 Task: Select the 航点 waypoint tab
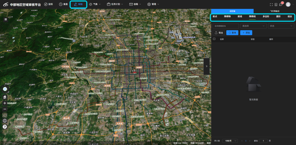(x=215, y=17)
